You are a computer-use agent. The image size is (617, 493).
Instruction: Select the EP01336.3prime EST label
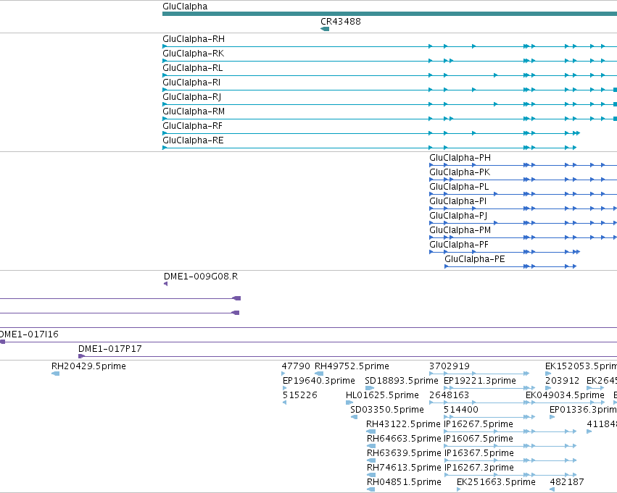click(583, 410)
